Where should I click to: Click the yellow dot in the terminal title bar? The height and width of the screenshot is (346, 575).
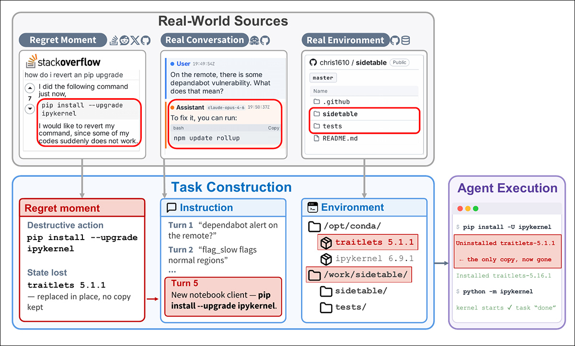[468, 209]
